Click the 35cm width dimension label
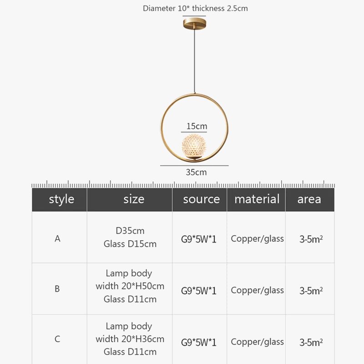The width and height of the screenshot is (364, 364). coord(196,172)
